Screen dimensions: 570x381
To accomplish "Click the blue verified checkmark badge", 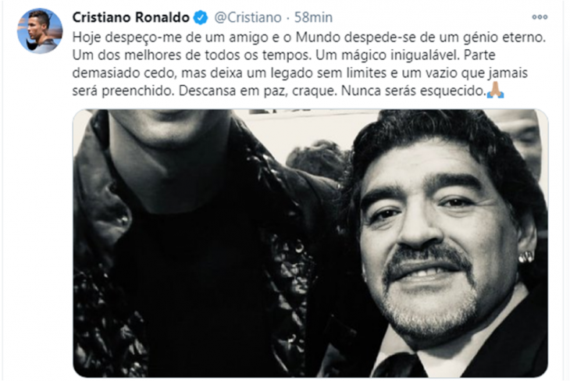I will coord(201,17).
